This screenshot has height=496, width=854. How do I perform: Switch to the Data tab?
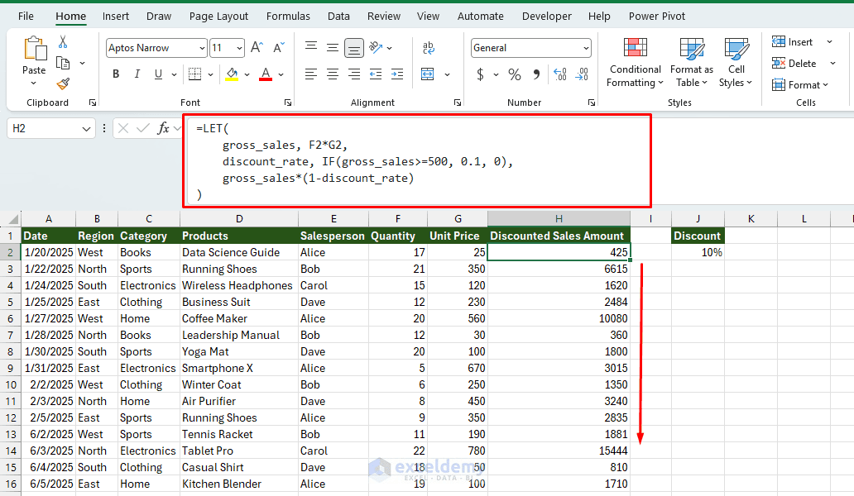pos(338,17)
